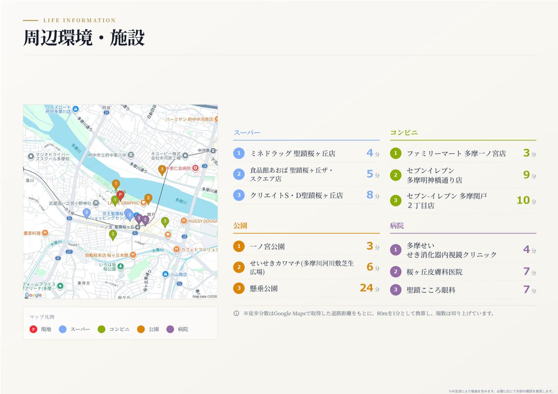This screenshot has width=558, height=394.
Task: Click the info icon beside walking-time note
Action: tap(236, 313)
